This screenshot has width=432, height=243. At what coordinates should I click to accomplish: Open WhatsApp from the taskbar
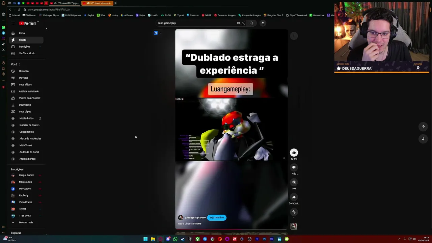(175, 239)
